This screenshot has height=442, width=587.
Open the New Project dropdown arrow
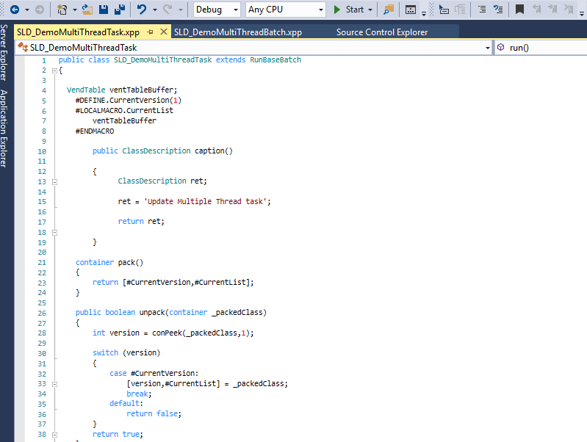click(74, 10)
